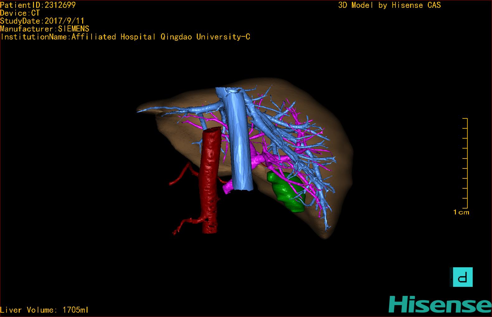Click the 1cm scale label

coord(461,212)
